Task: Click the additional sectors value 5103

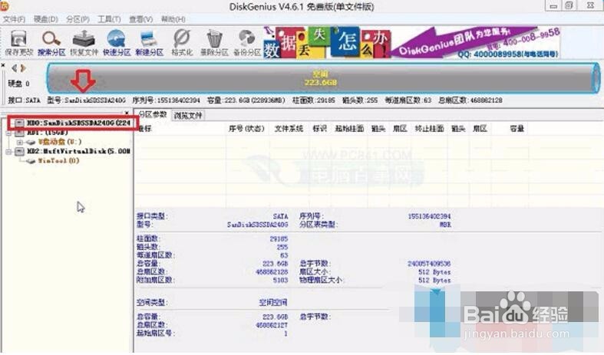Action: click(x=280, y=281)
